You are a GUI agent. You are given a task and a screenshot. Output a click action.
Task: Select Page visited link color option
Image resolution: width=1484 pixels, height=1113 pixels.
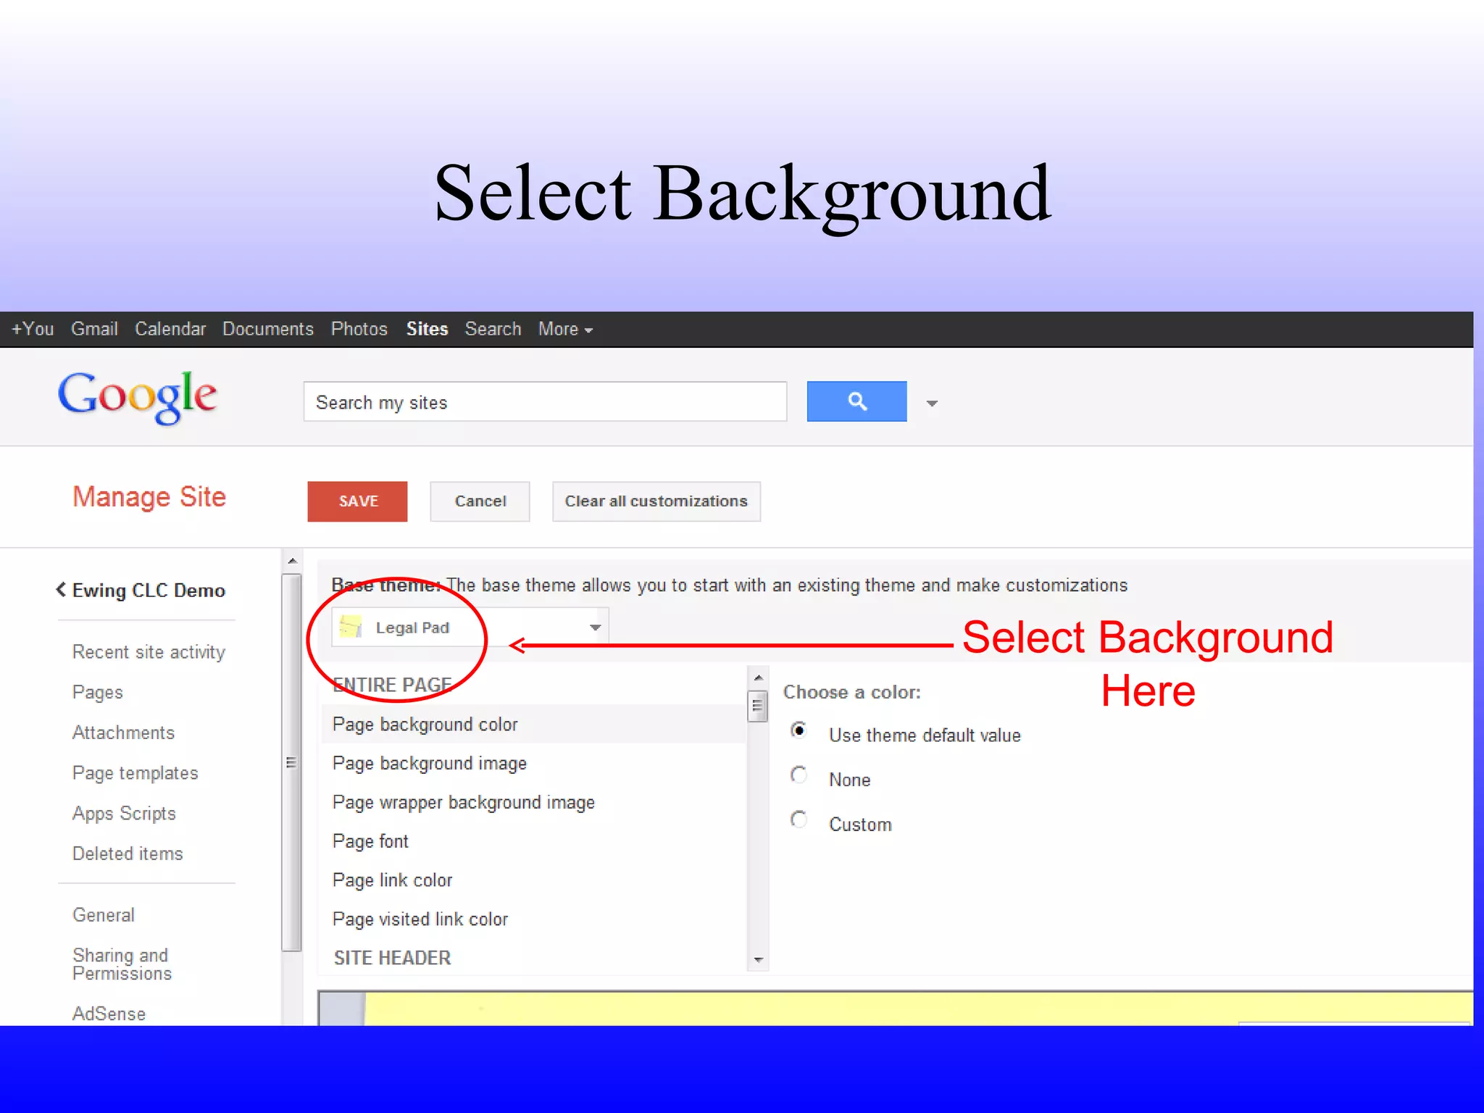pos(534,920)
